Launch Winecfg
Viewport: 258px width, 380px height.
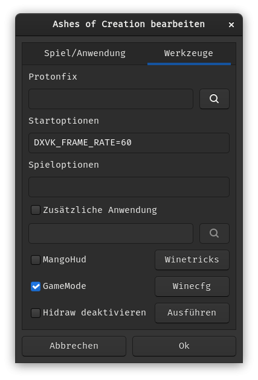coord(192,287)
